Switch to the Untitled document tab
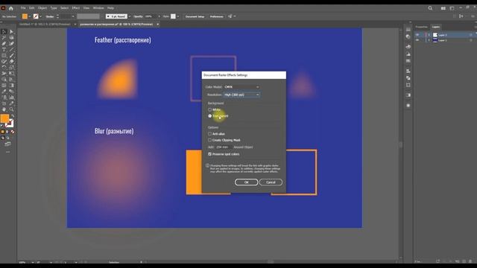The width and height of the screenshot is (477, 268). [45, 25]
